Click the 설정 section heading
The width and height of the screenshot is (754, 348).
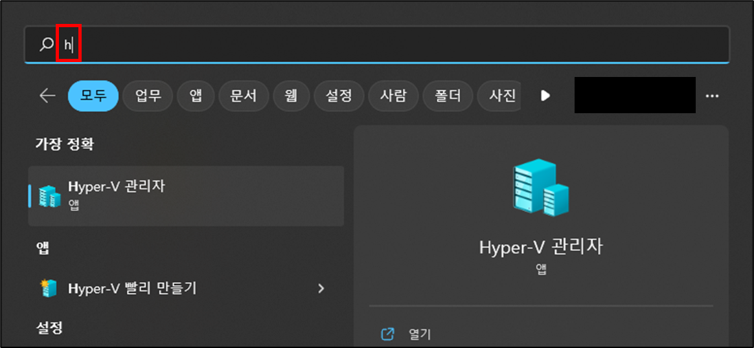[x=49, y=328]
